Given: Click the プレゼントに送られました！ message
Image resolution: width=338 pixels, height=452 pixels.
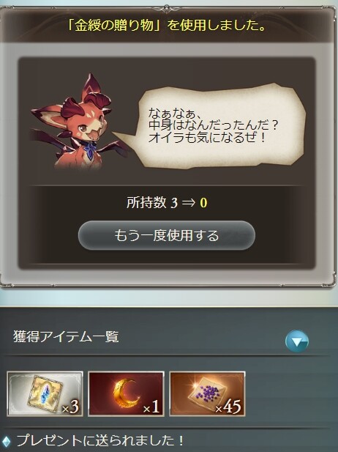Looking at the screenshot, I should 100,441.
